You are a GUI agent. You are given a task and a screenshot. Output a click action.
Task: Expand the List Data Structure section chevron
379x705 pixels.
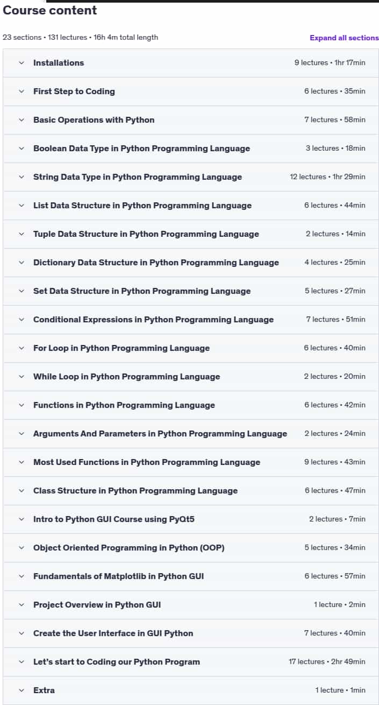tap(22, 206)
